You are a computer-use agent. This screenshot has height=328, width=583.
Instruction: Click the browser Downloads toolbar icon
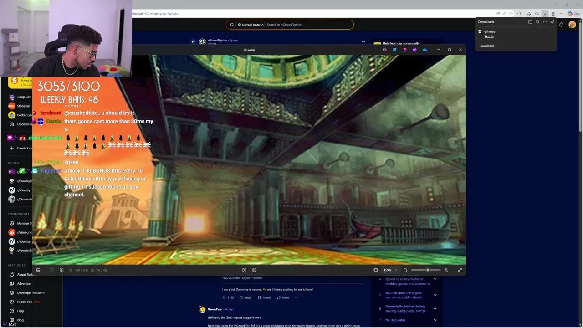[545, 14]
